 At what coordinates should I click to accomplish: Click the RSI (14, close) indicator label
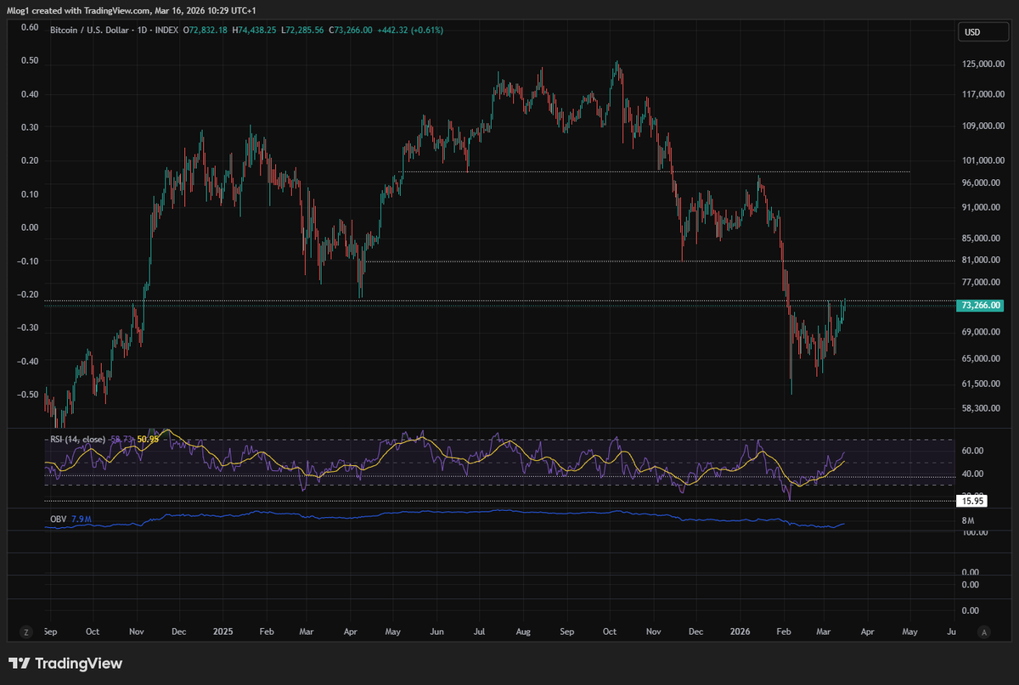[77, 440]
